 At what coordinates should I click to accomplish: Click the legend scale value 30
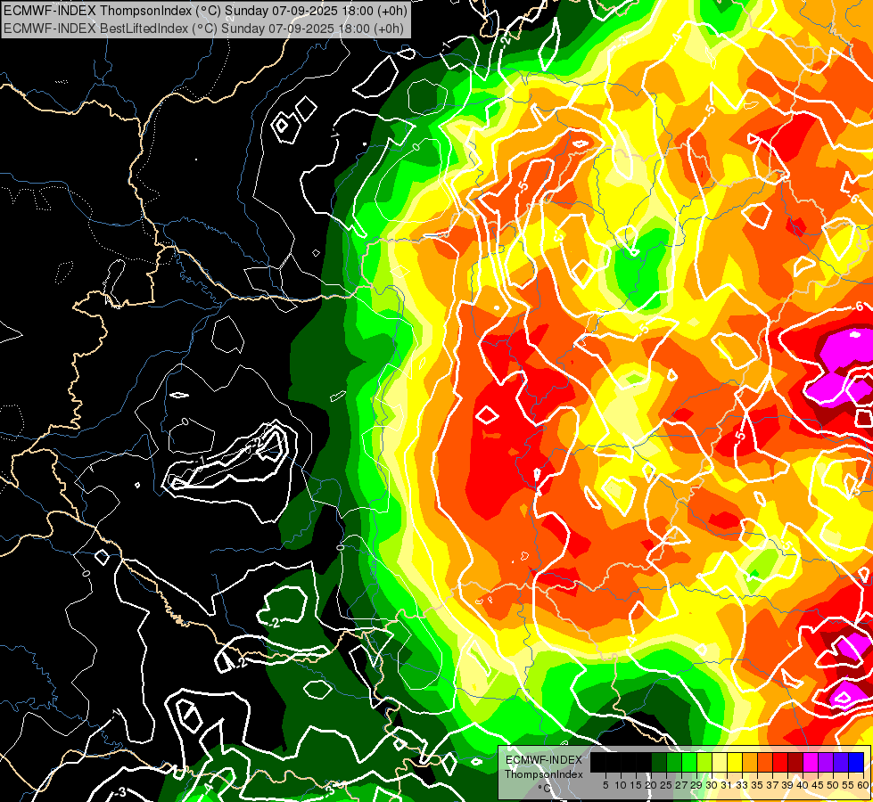click(712, 785)
